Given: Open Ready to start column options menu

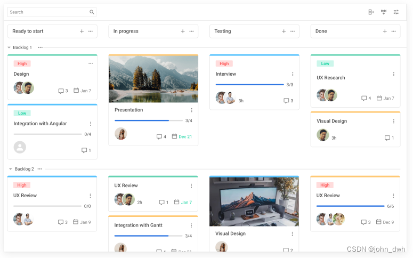Looking at the screenshot, I should coord(91,31).
